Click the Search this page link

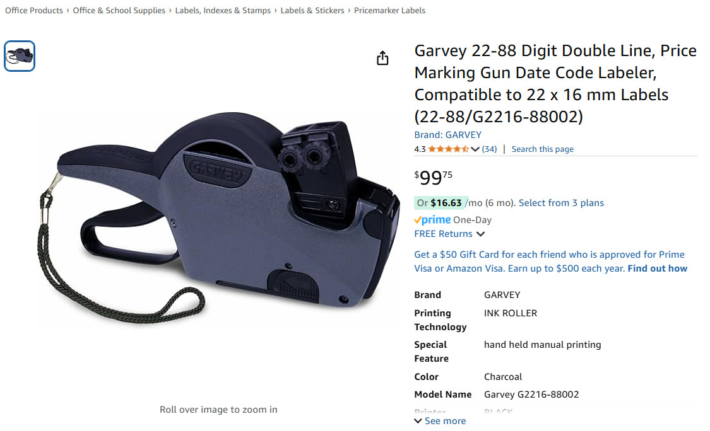(x=543, y=149)
